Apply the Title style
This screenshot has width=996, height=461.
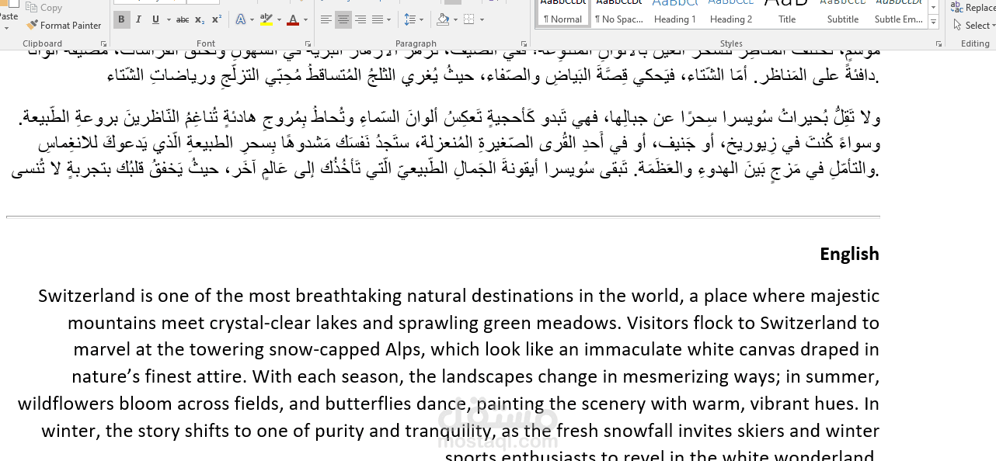click(786, 12)
